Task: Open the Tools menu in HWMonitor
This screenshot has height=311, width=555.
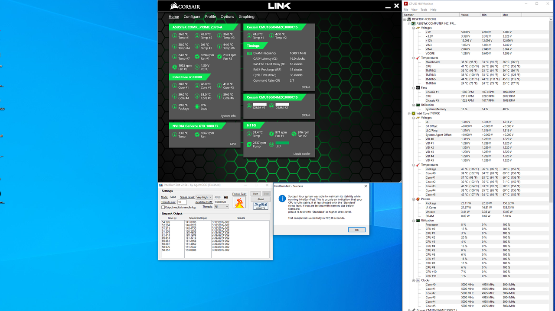Action: (424, 10)
